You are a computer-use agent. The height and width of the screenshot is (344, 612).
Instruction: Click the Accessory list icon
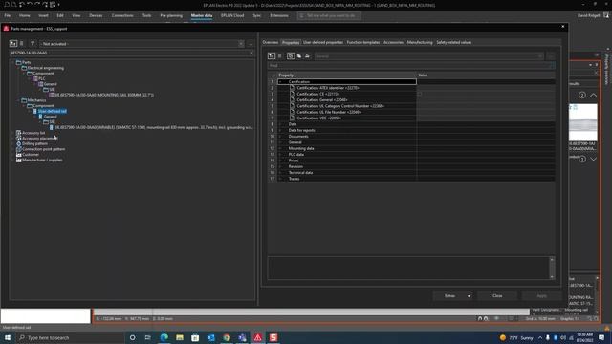click(x=18, y=133)
